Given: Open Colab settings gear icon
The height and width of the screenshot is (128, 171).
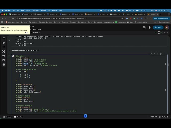Looking at the screenshot, I should 150,27.
